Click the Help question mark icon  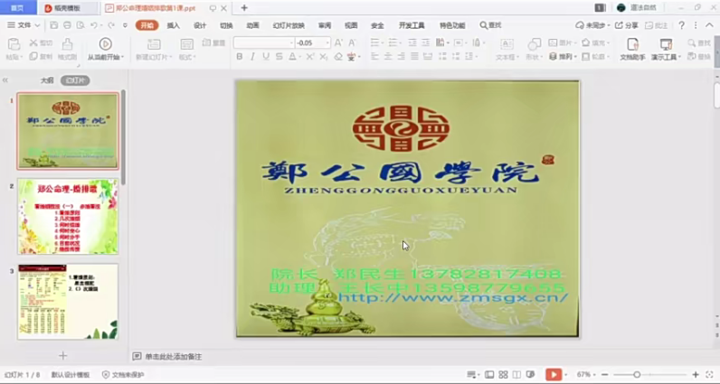pyautogui.click(x=682, y=25)
